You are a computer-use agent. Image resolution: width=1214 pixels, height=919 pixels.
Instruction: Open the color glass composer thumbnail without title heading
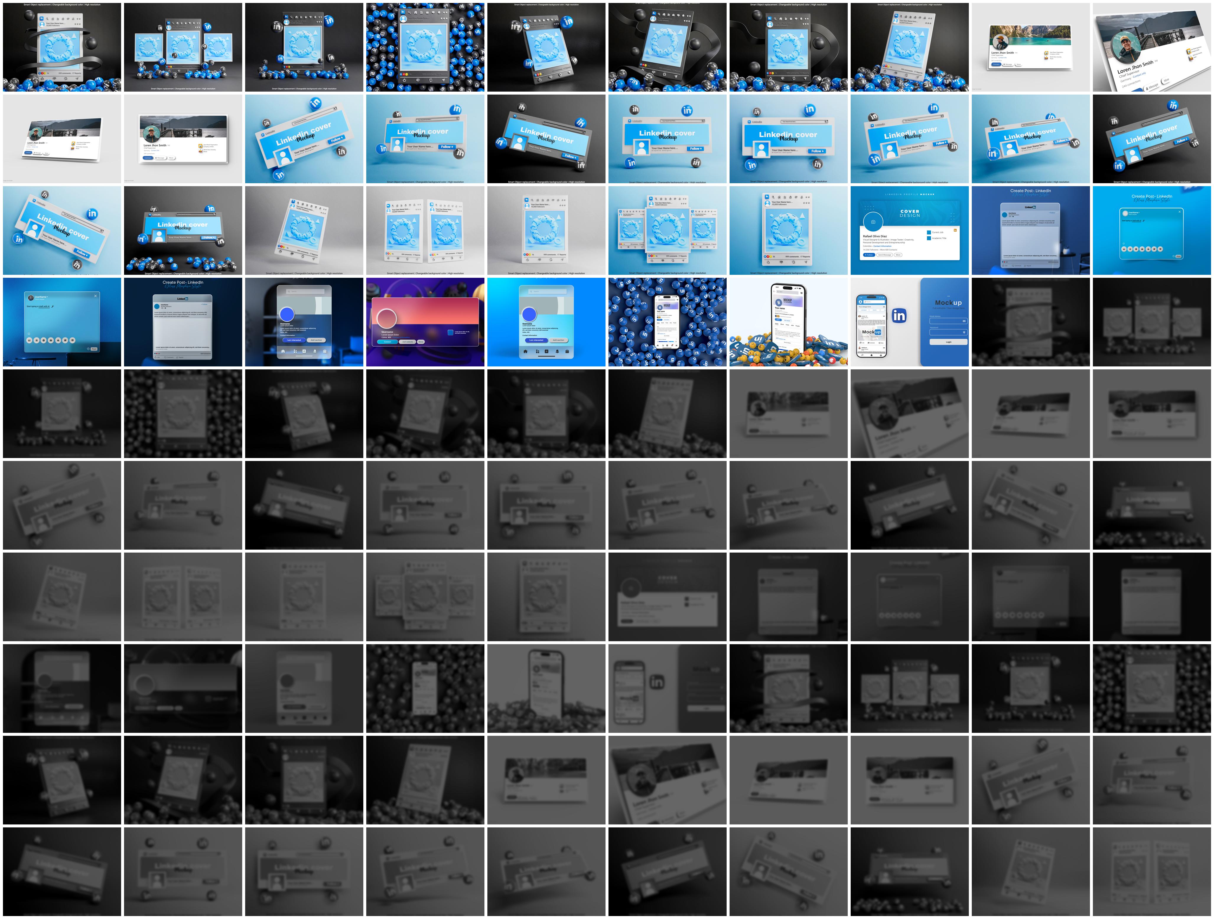pos(61,322)
